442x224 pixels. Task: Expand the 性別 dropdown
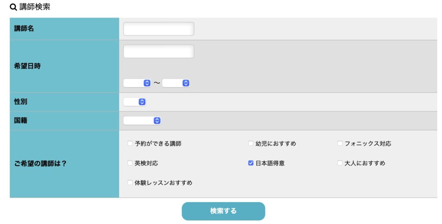point(135,102)
